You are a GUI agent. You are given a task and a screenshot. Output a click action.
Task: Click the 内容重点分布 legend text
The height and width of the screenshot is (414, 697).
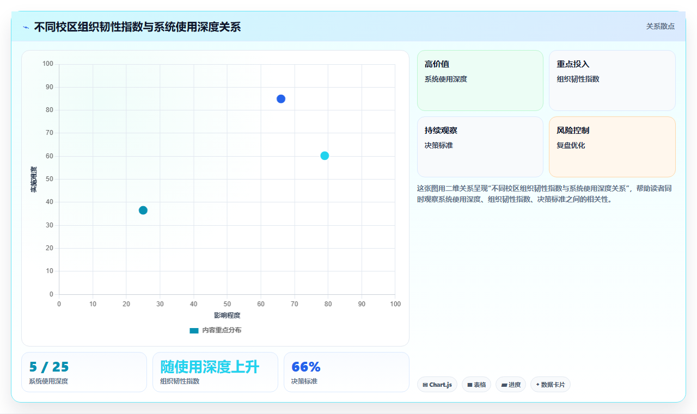point(222,330)
